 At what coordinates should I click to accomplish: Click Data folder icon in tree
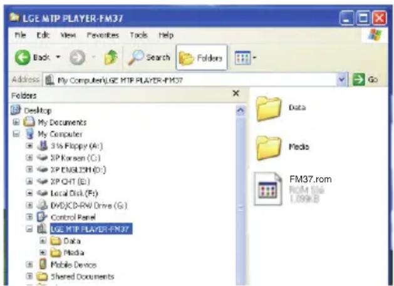pos(56,241)
